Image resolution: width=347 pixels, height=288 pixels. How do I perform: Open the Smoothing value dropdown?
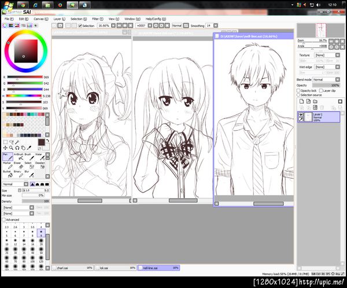(x=216, y=25)
